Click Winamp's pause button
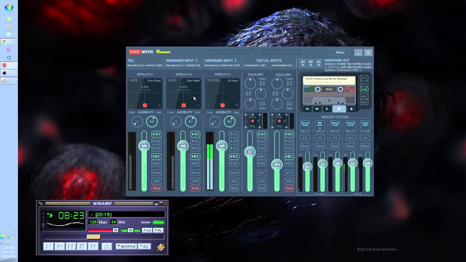466x262 pixels. coord(71,246)
